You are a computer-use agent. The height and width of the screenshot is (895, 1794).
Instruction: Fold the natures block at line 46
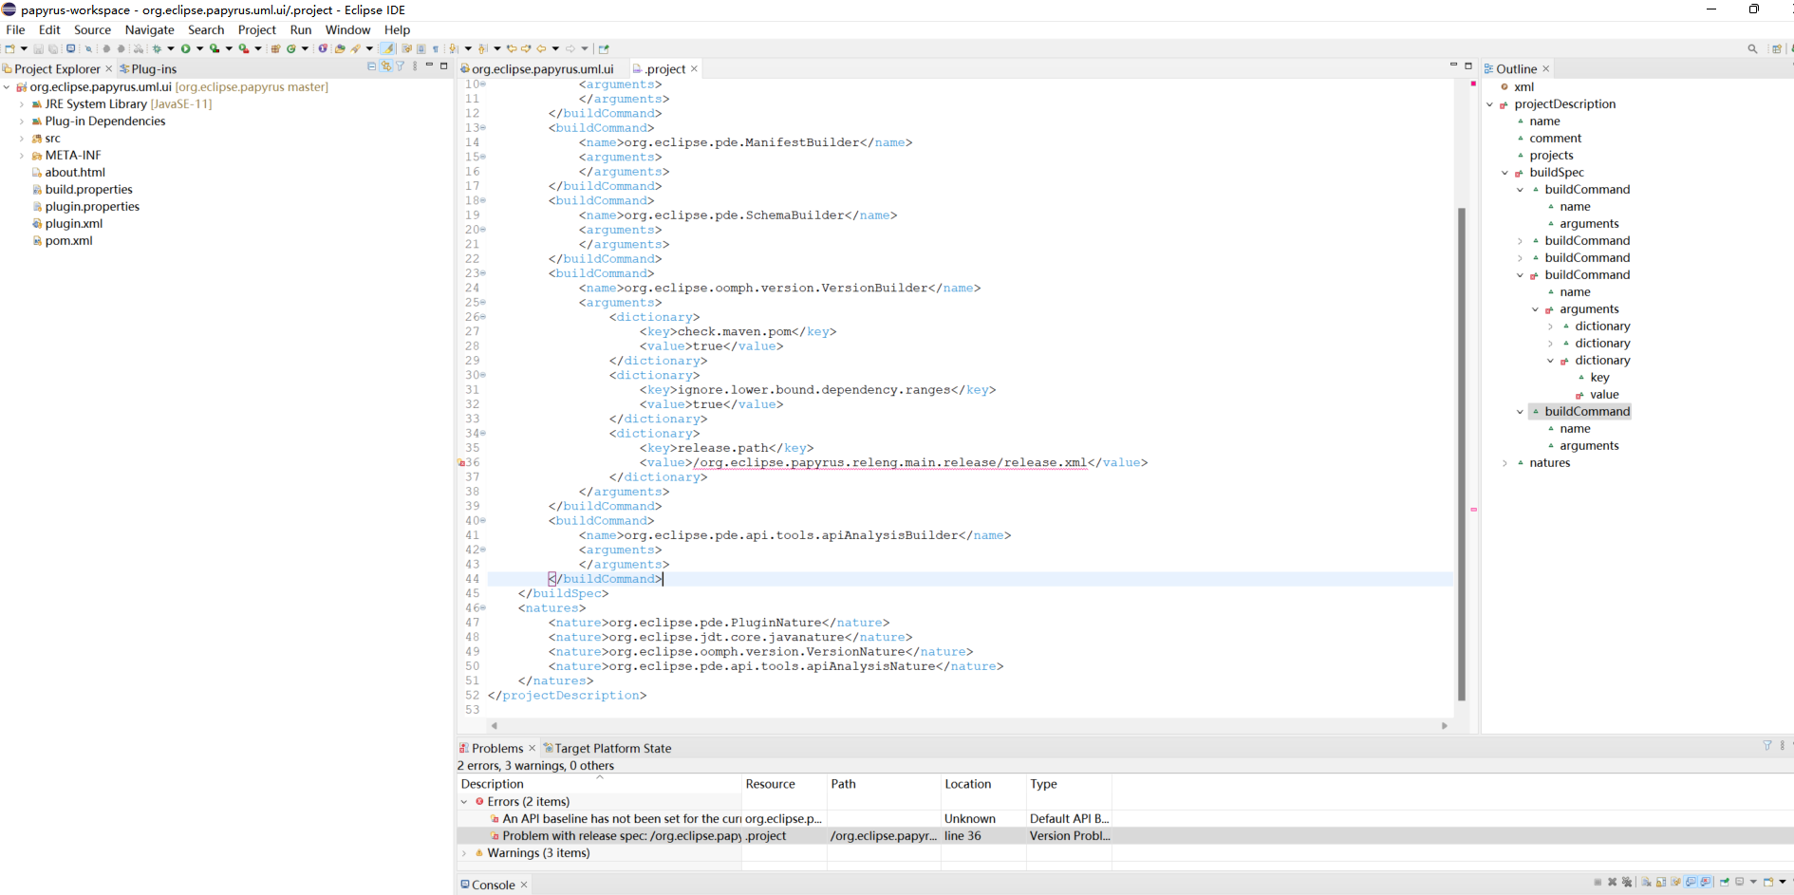point(483,608)
